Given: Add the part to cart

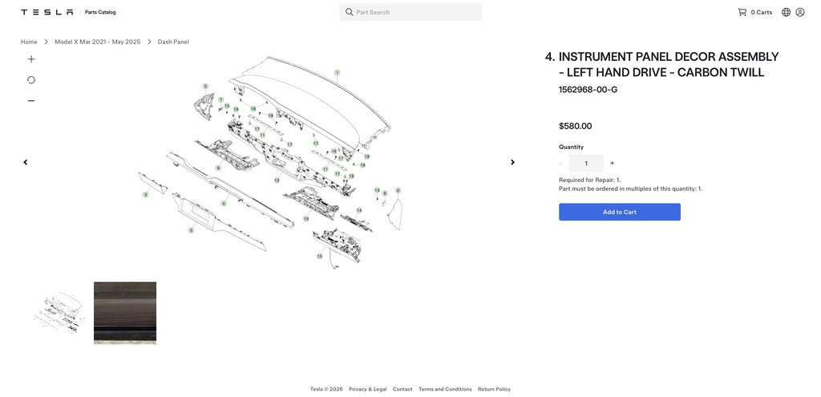Looking at the screenshot, I should (620, 212).
